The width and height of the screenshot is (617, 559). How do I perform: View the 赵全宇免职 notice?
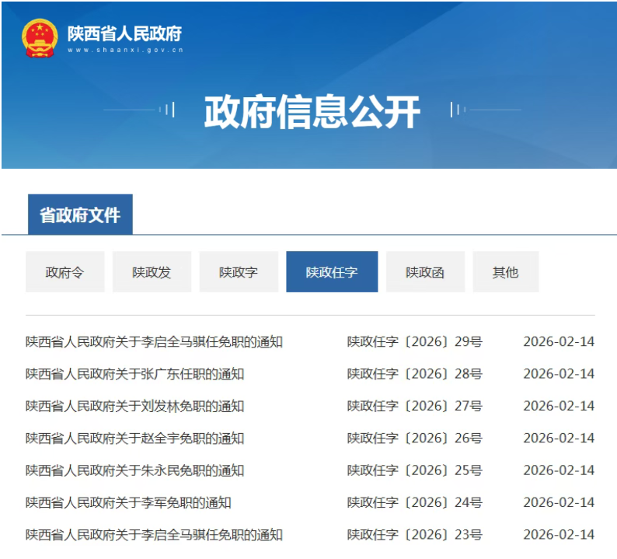click(x=134, y=438)
